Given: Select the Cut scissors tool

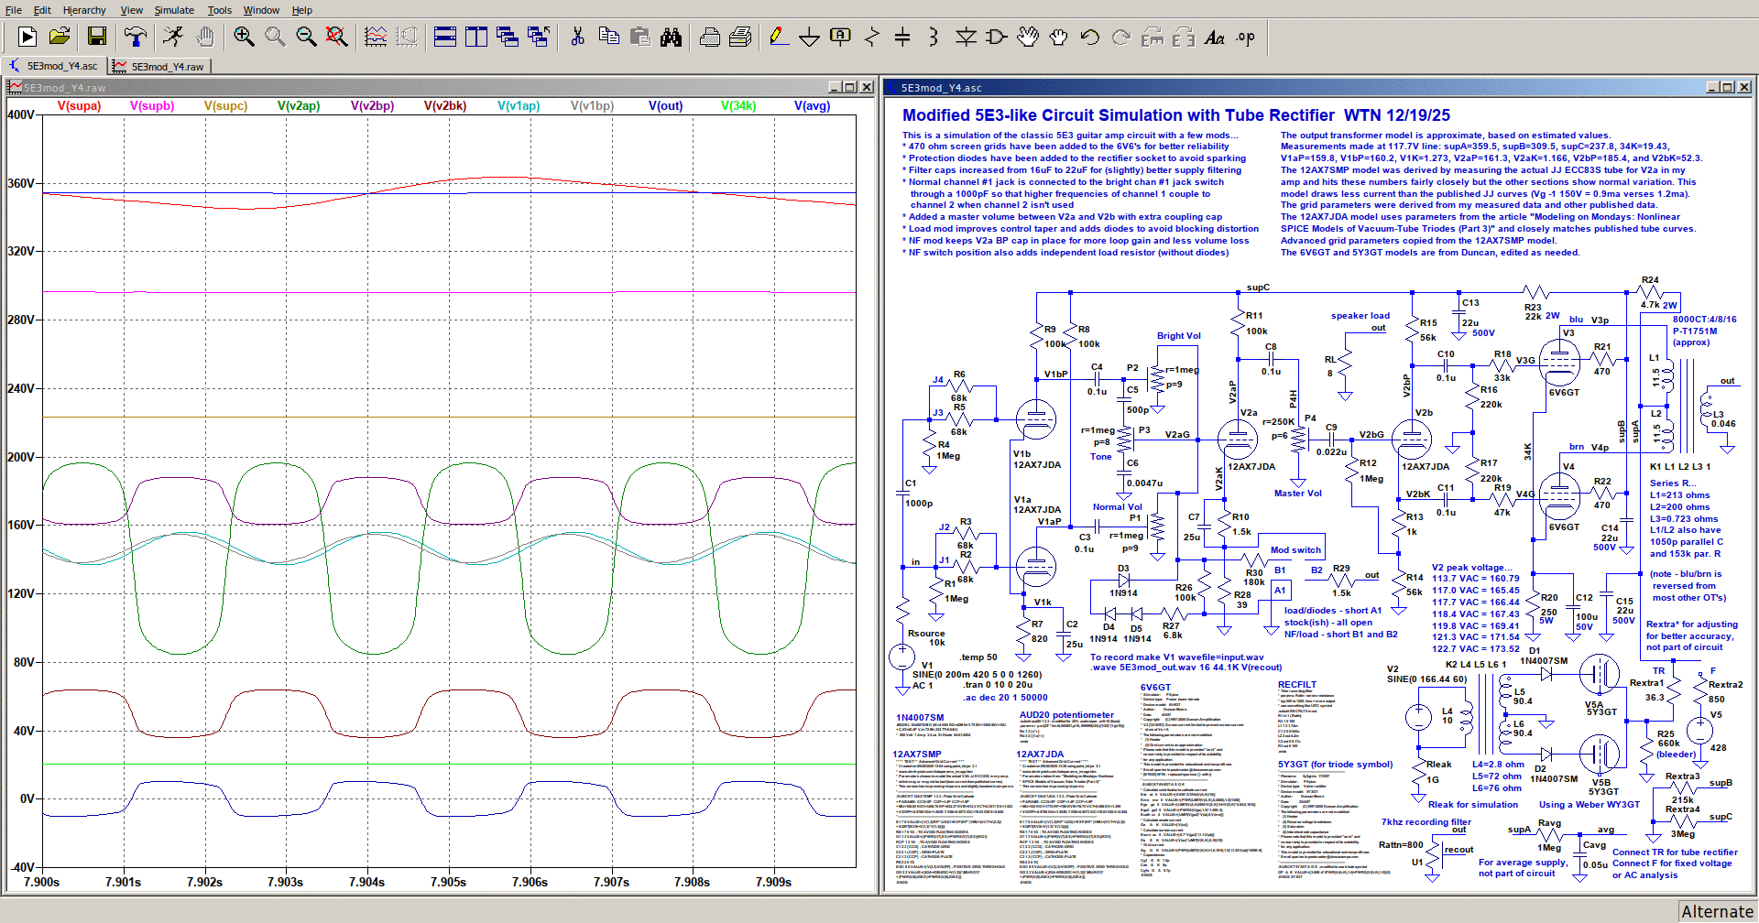Looking at the screenshot, I should click(577, 37).
